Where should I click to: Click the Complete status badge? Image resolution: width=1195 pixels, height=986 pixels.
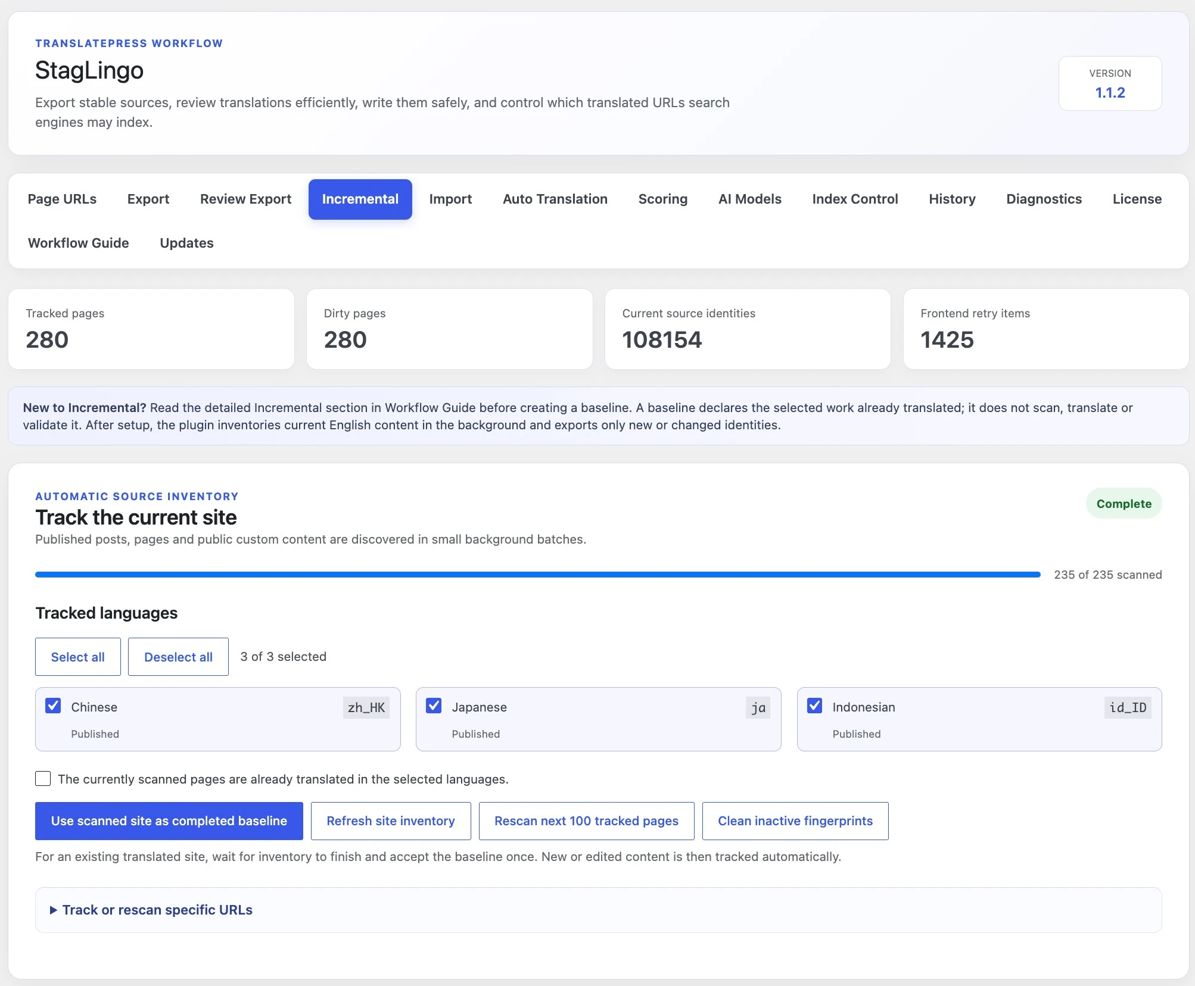pyautogui.click(x=1124, y=503)
